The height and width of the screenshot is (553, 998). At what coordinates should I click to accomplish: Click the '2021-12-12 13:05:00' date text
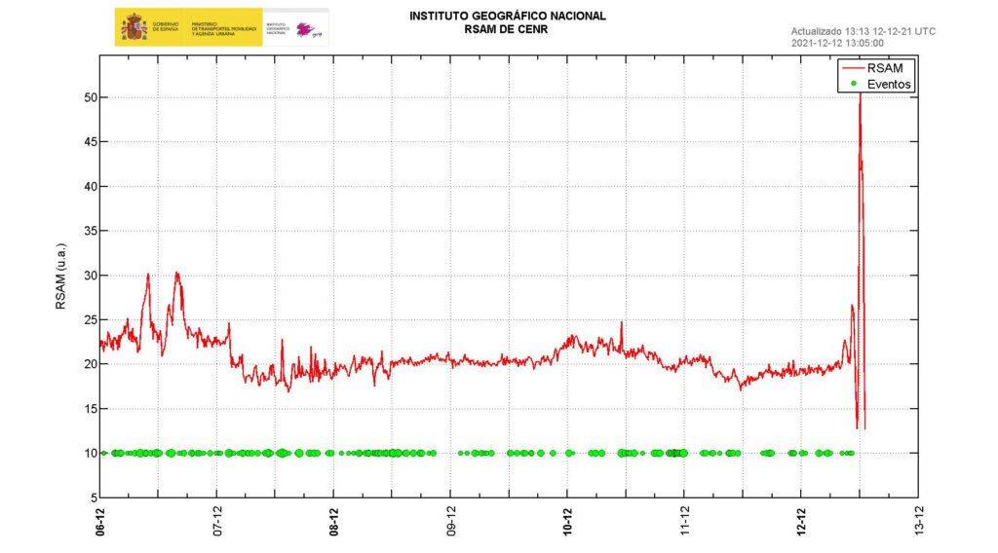click(837, 43)
